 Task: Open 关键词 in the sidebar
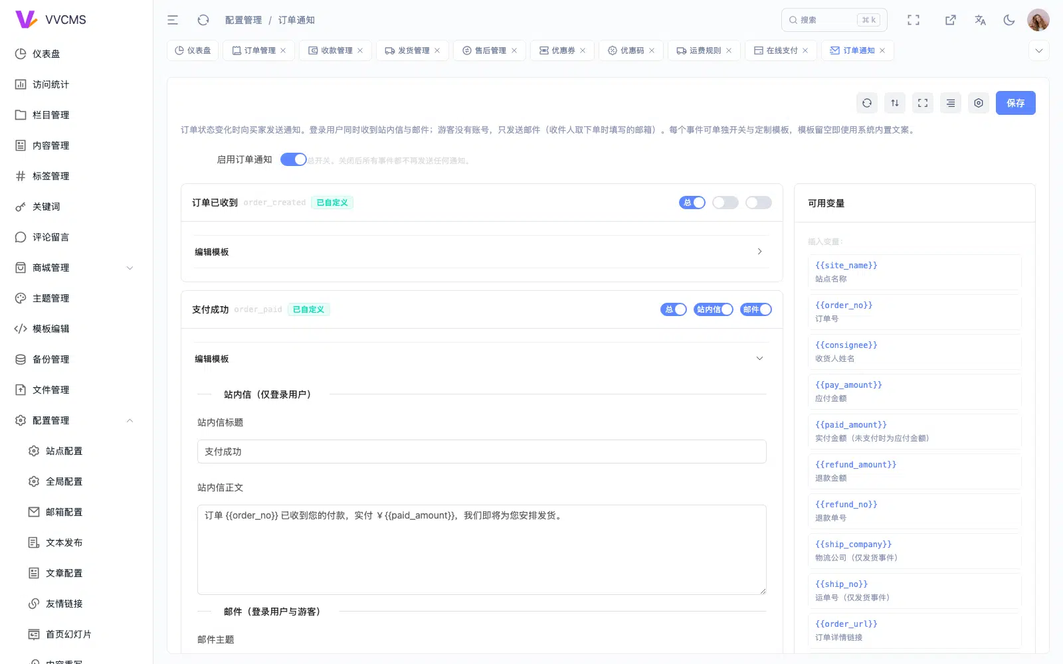(76, 207)
